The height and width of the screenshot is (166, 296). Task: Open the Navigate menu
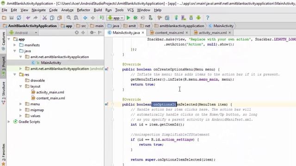pos(38,10)
